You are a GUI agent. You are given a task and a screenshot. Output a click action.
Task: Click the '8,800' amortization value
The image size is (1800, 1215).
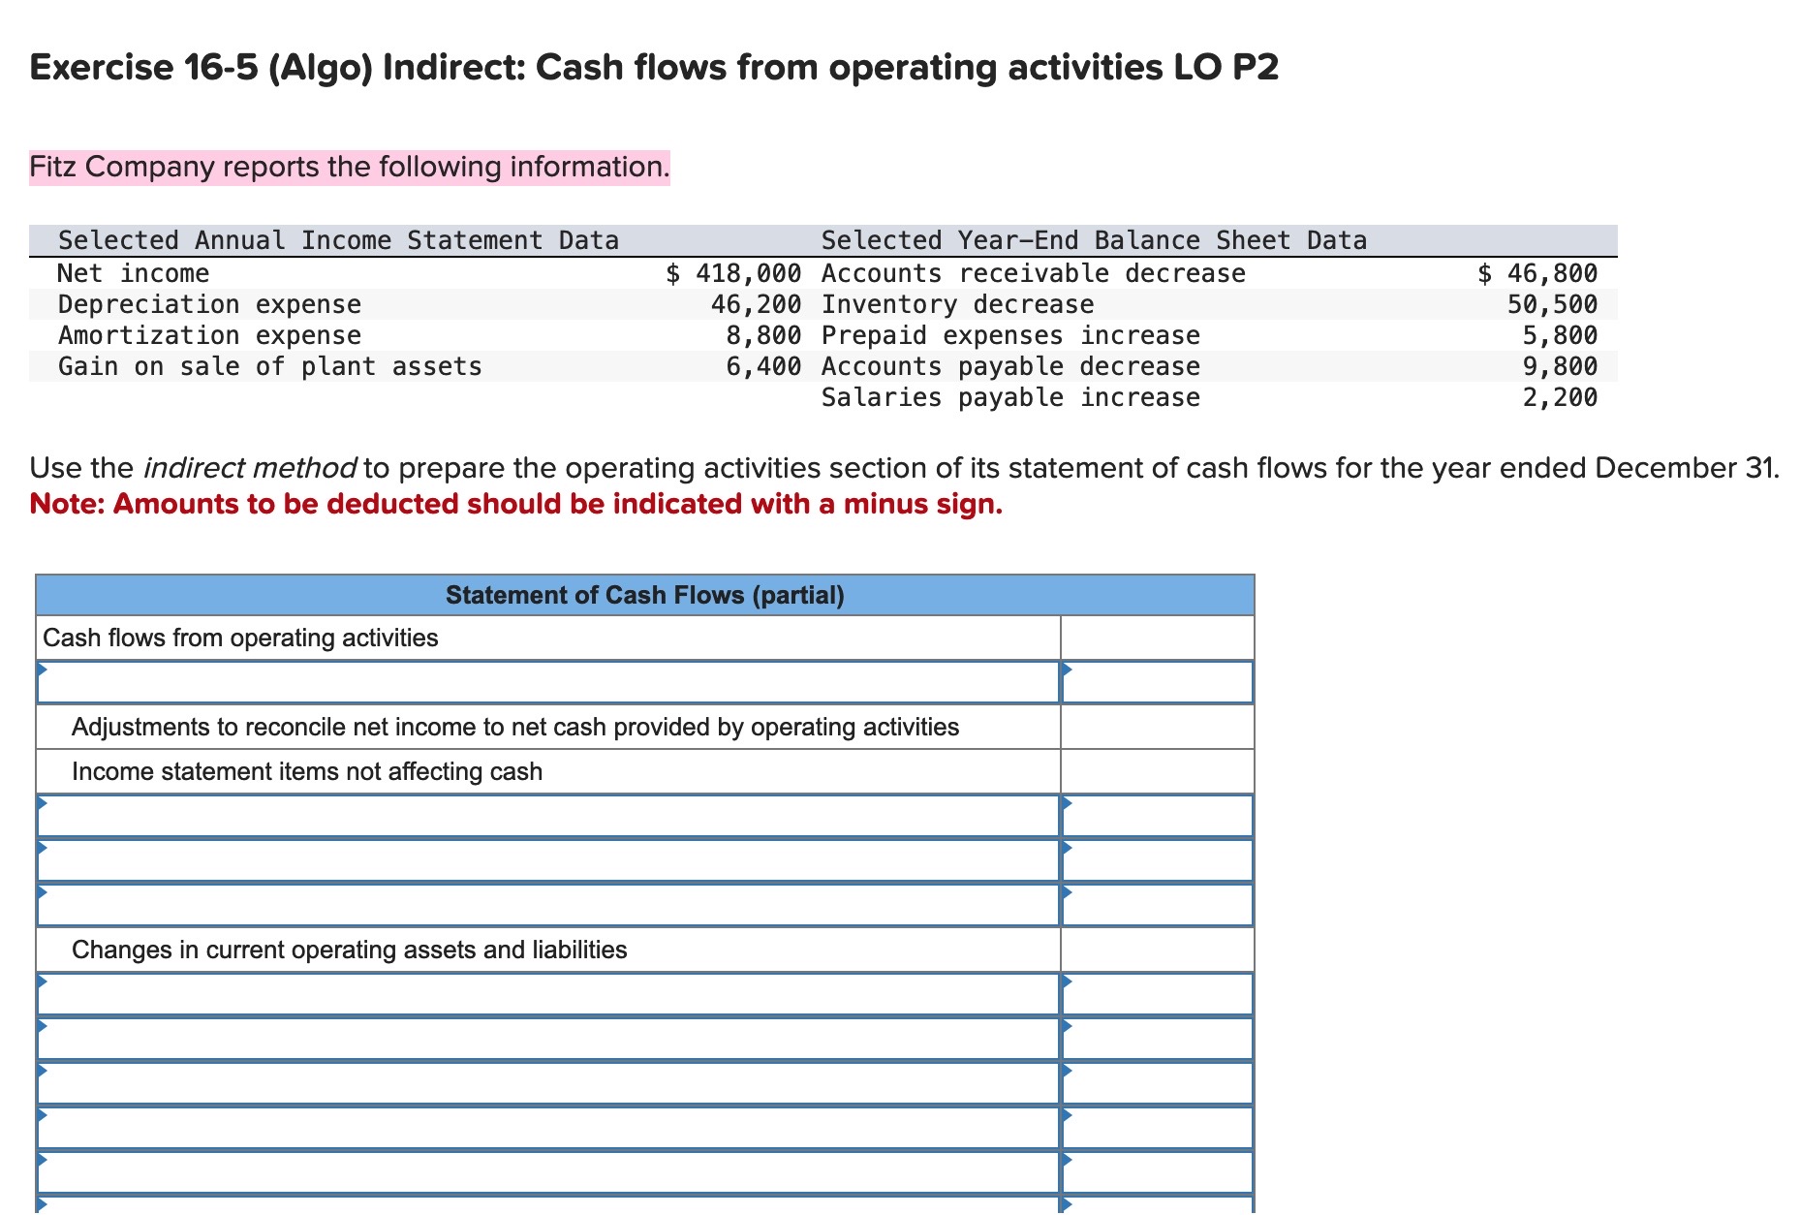point(764,335)
